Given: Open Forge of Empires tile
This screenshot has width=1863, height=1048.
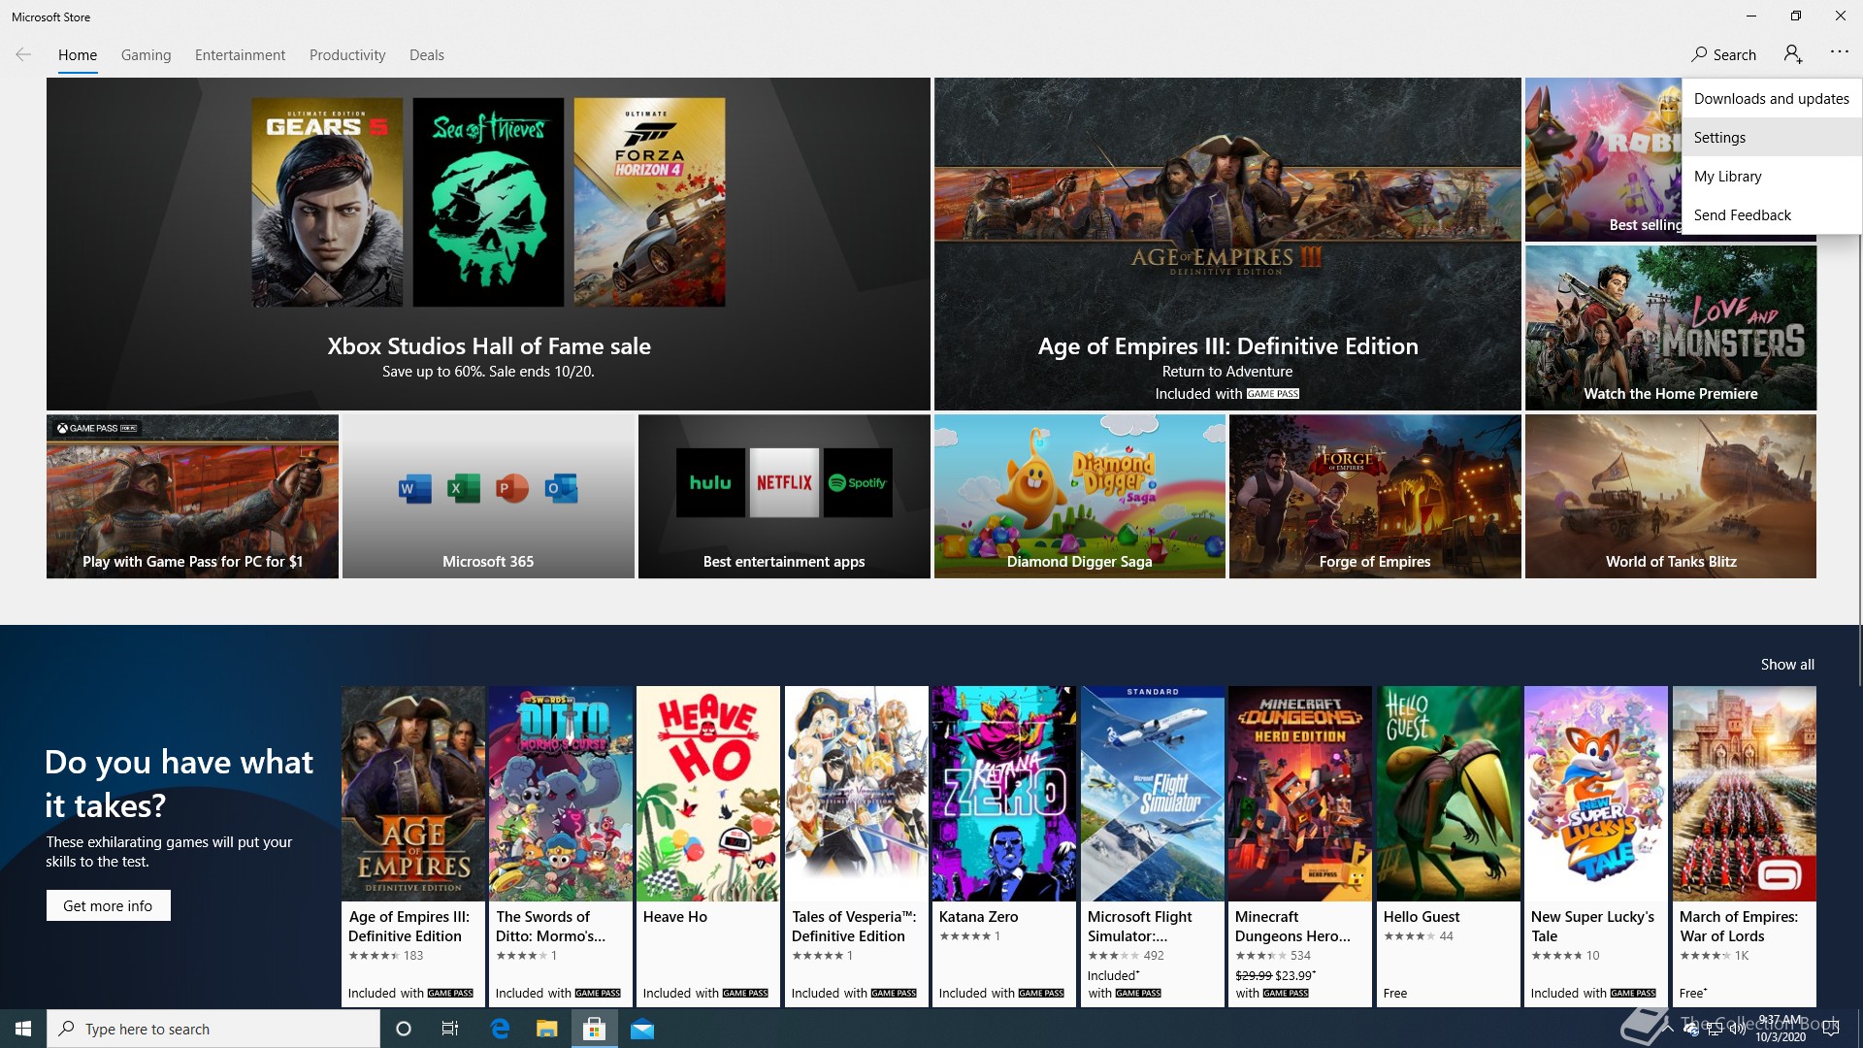Looking at the screenshot, I should point(1375,497).
